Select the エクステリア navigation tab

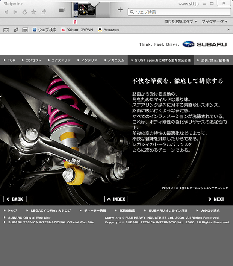(59, 60)
